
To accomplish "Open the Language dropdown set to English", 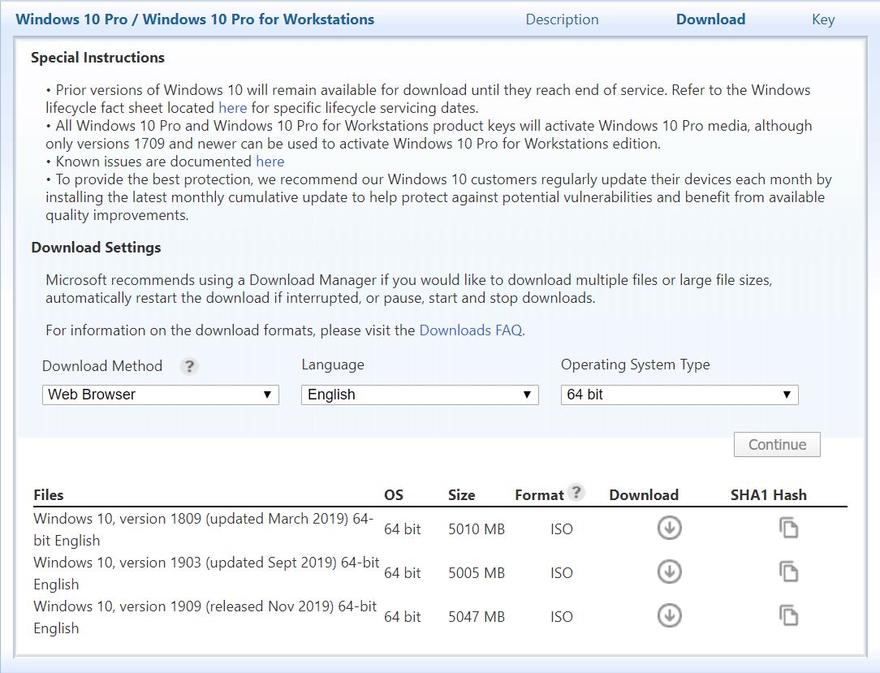I will point(420,395).
